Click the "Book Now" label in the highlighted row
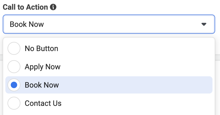This screenshot has height=115, width=220. coord(42,85)
